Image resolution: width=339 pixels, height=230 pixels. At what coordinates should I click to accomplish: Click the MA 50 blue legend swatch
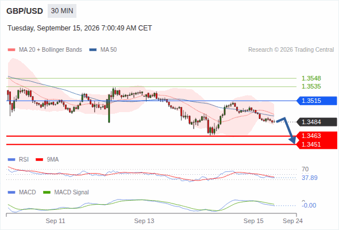point(93,50)
